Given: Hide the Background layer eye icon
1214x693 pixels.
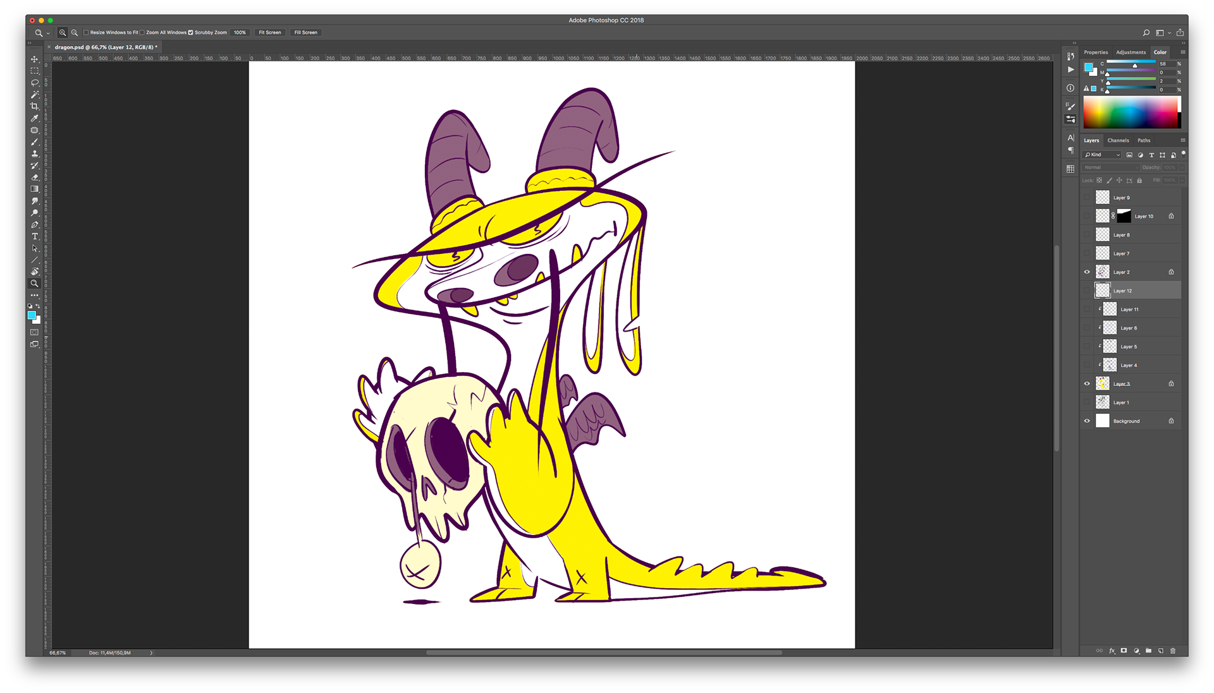Looking at the screenshot, I should (1087, 421).
